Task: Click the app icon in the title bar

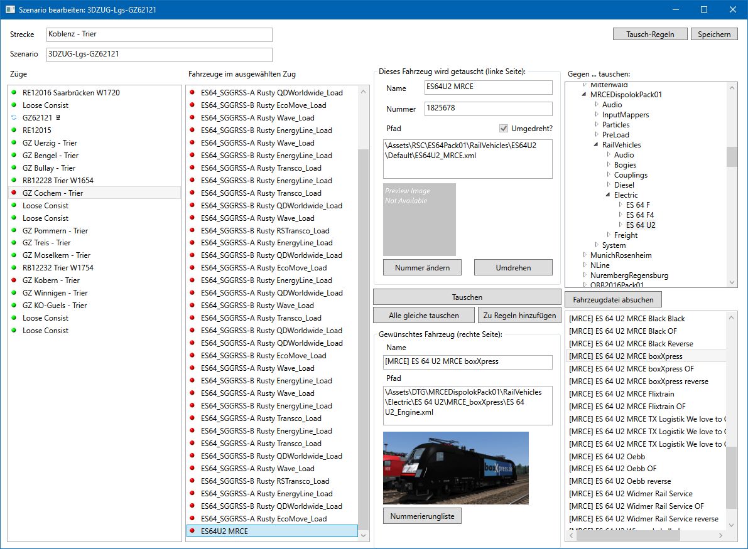Action: pyautogui.click(x=10, y=9)
